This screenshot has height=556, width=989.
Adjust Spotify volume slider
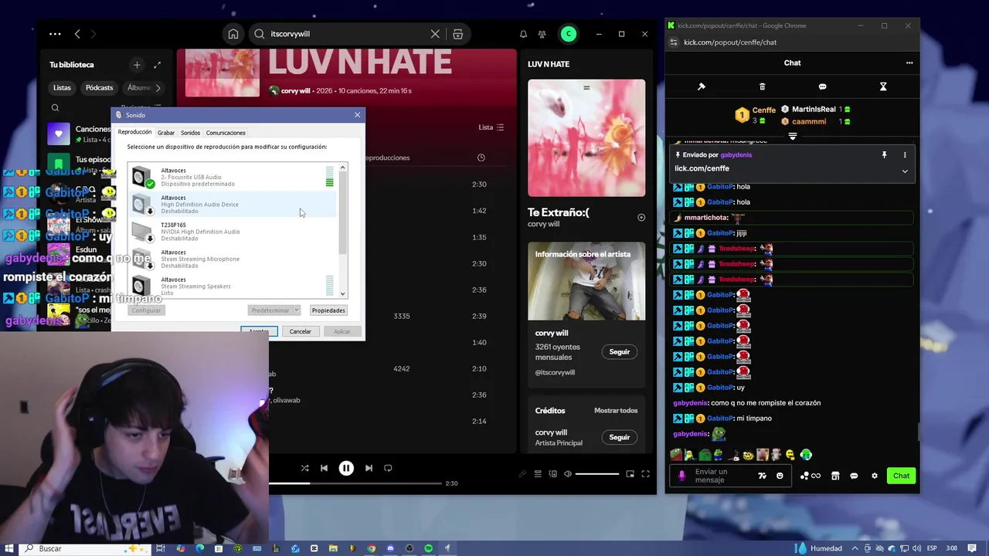597,474
